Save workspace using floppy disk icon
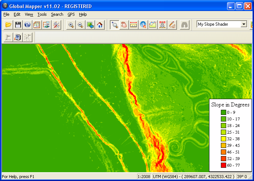This screenshot has height=181, width=254. pos(18,25)
